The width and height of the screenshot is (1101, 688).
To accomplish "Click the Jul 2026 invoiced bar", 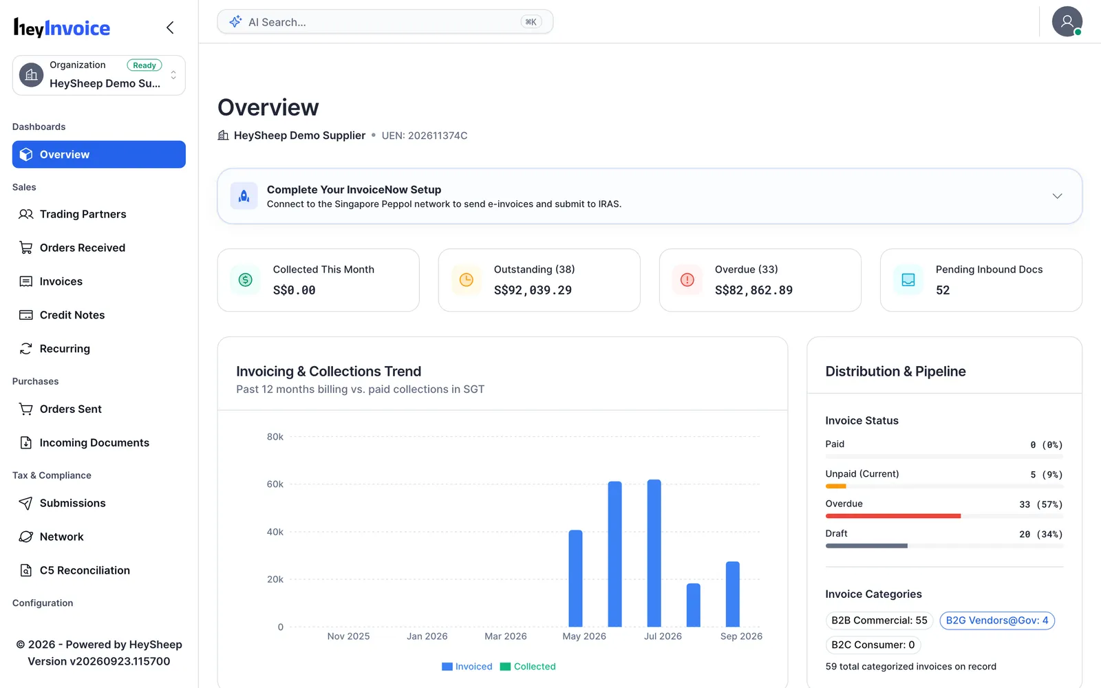I will pyautogui.click(x=654, y=553).
